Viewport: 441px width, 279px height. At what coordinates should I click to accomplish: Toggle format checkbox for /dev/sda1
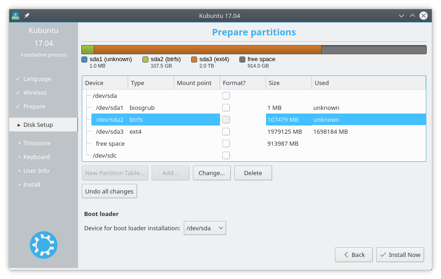click(226, 108)
